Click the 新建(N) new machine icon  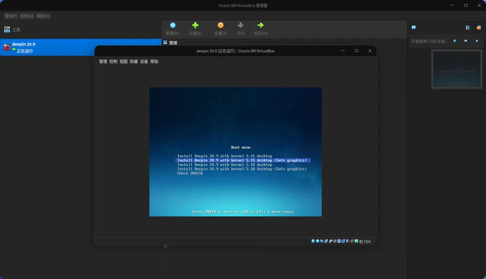point(173,25)
